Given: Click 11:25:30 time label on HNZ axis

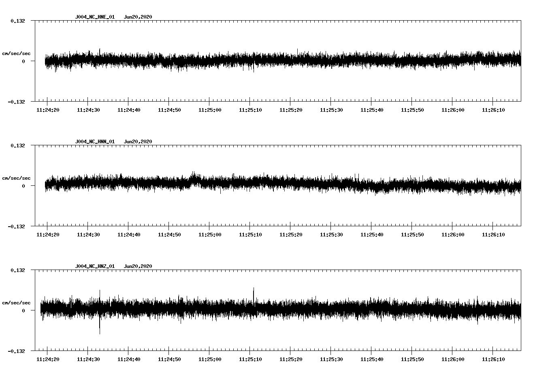Looking at the screenshot, I should [331, 359].
